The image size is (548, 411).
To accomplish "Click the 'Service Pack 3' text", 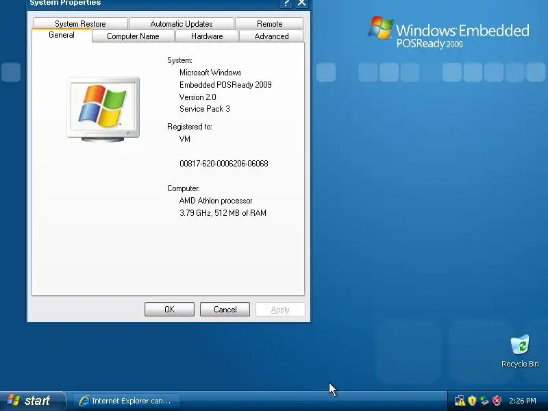I will pos(204,109).
